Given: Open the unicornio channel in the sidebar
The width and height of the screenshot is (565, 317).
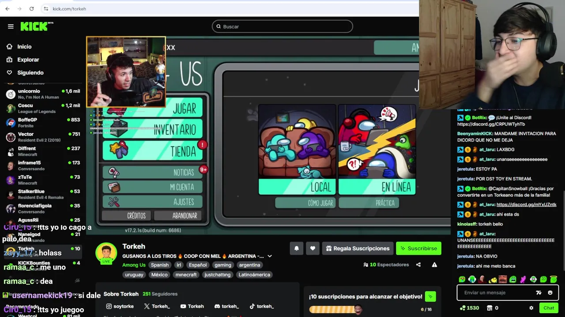Looking at the screenshot, I should click(x=43, y=94).
